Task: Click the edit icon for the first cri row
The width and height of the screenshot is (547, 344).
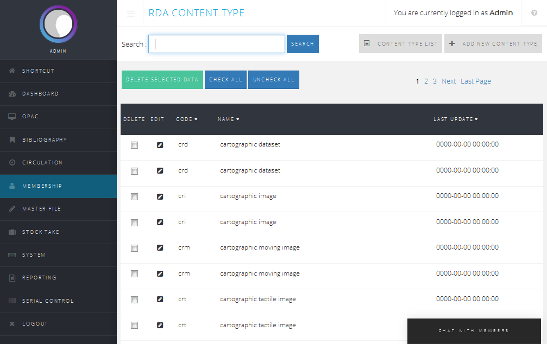Action: (160, 196)
